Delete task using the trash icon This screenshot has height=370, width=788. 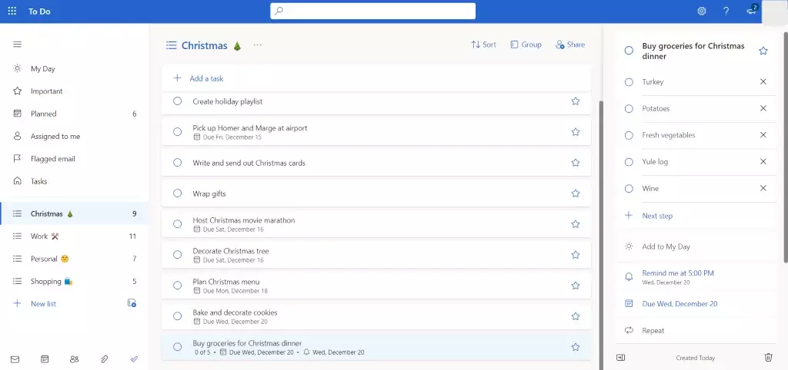point(767,357)
